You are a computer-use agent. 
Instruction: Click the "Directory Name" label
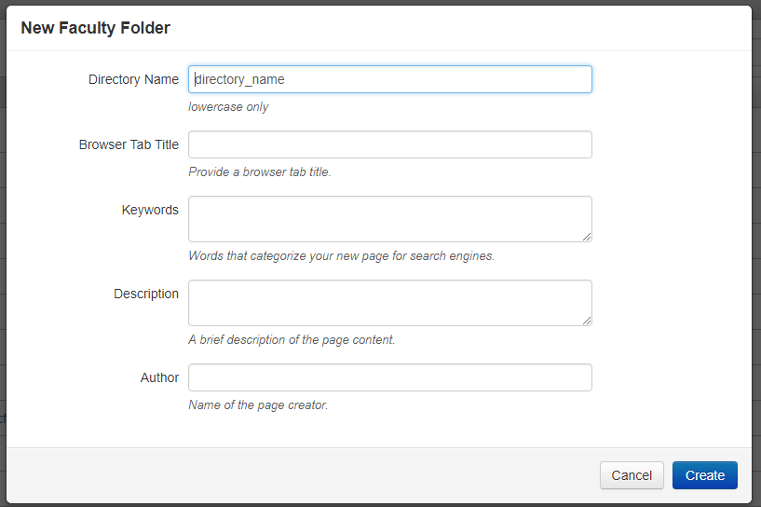[133, 79]
